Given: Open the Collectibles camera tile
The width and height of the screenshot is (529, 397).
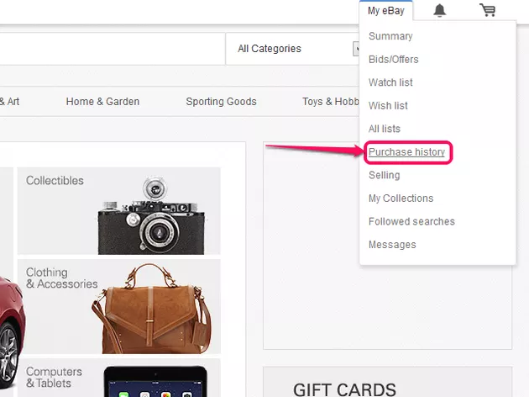Looking at the screenshot, I should pos(118,211).
